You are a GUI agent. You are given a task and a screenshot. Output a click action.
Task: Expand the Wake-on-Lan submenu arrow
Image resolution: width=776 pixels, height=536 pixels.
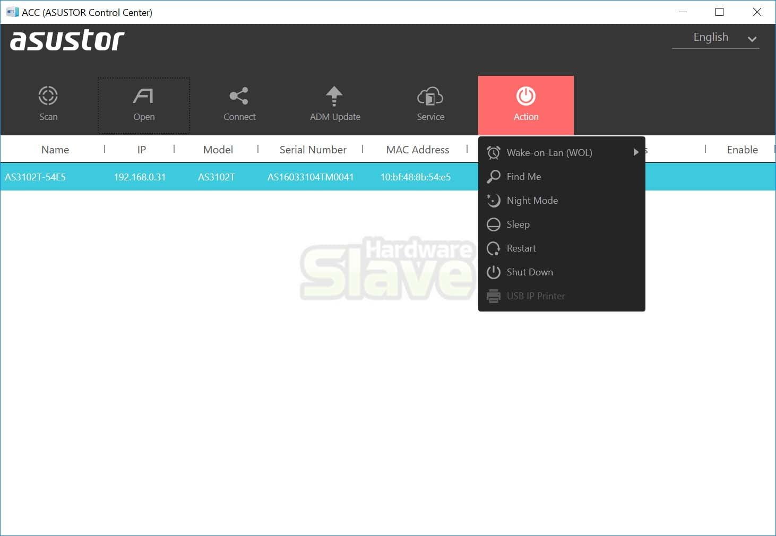coord(636,152)
